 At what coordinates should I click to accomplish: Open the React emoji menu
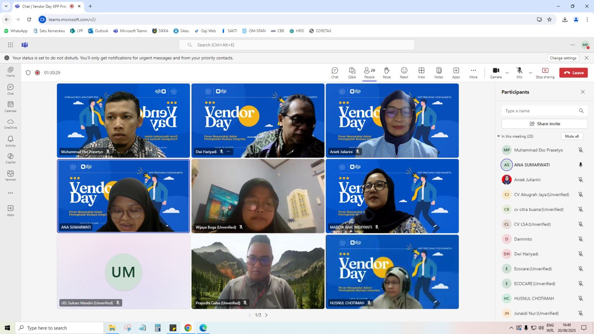coord(404,72)
